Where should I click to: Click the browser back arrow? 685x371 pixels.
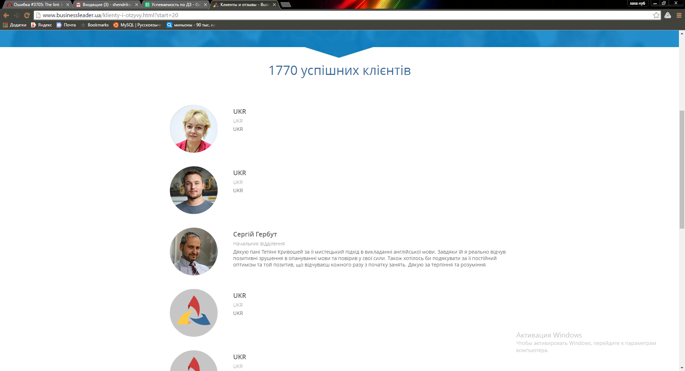pos(6,15)
